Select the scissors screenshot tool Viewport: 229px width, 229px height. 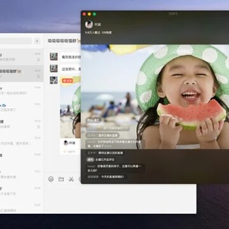pos(71,179)
